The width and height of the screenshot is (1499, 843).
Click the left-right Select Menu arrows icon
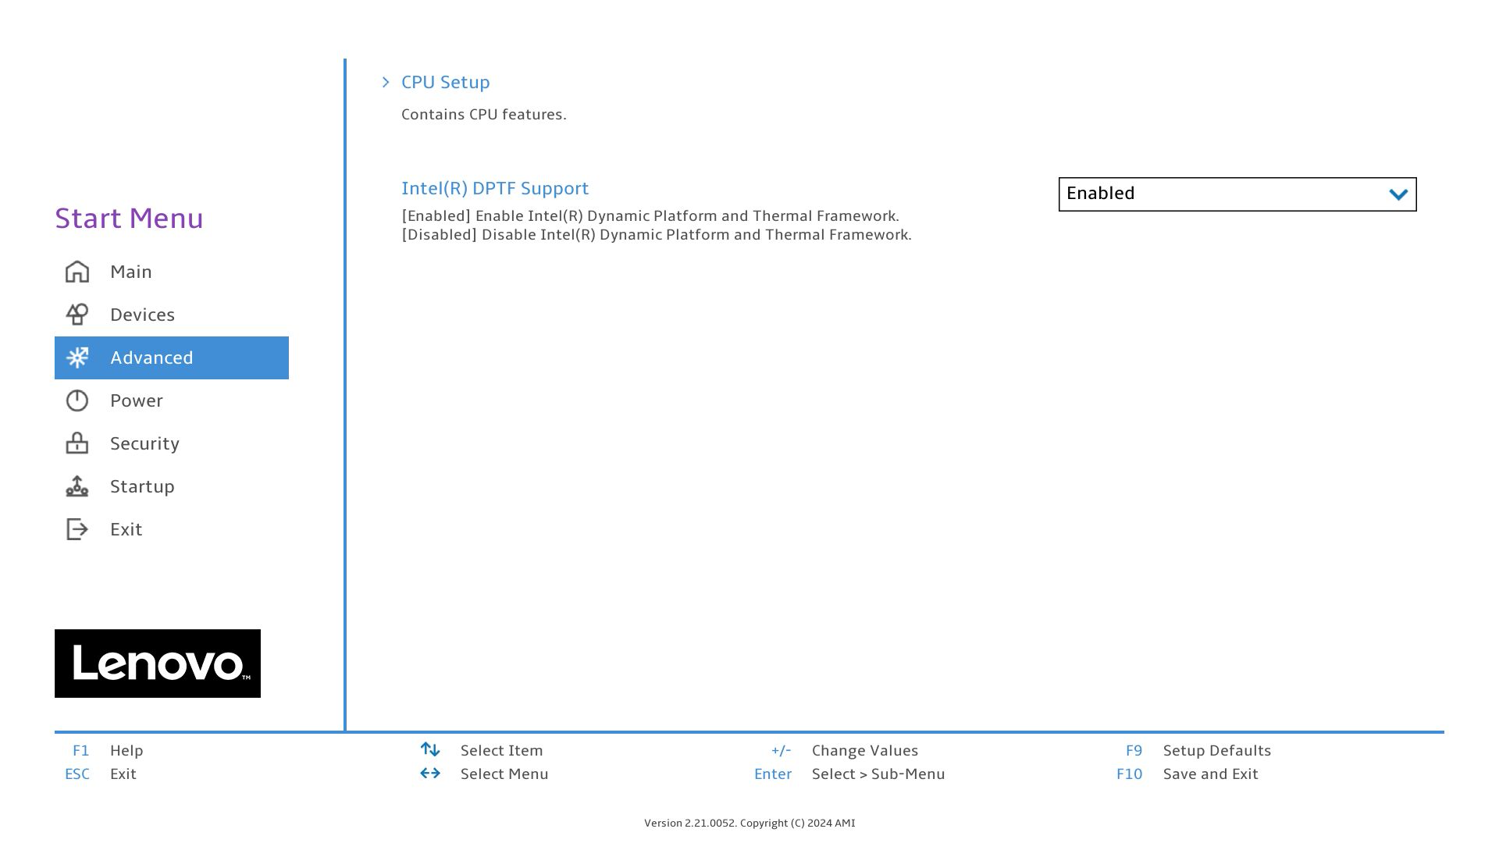(430, 773)
